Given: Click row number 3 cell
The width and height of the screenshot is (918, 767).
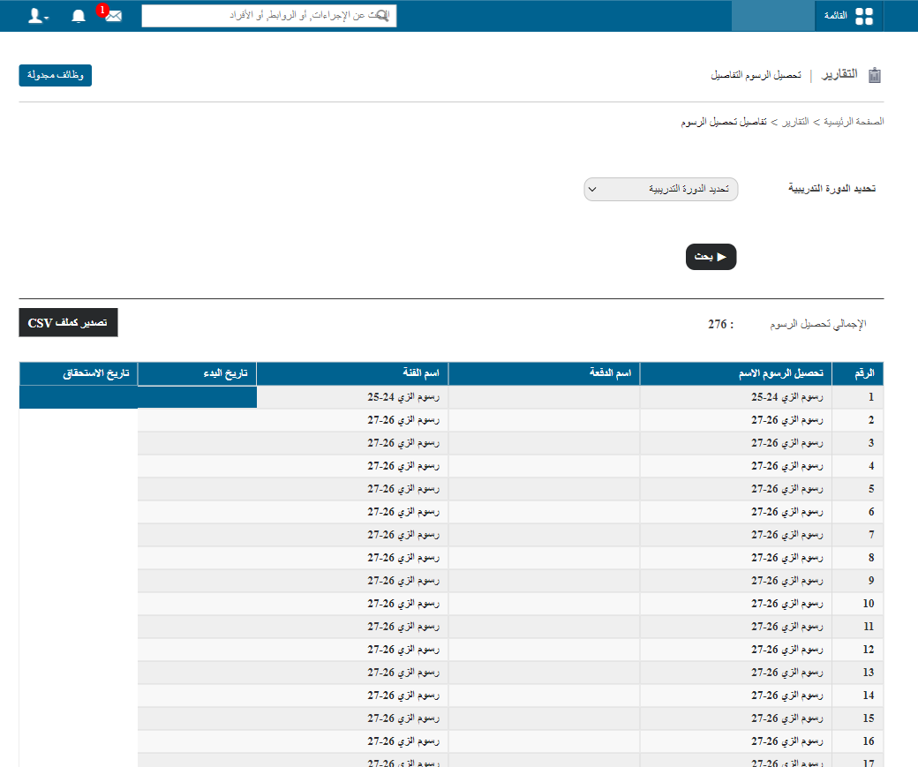Looking at the screenshot, I should [858, 443].
